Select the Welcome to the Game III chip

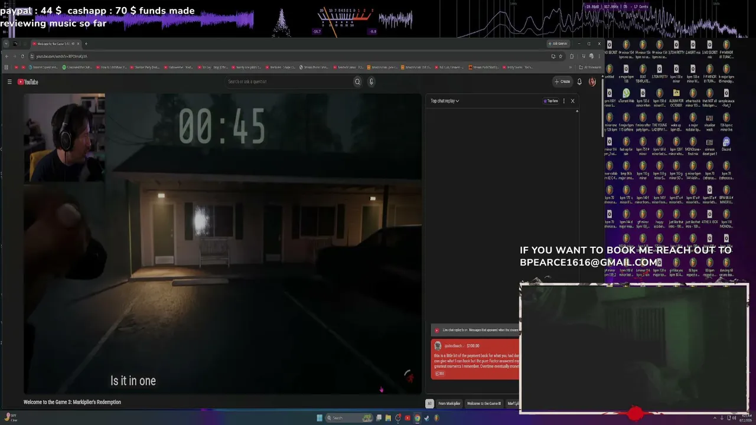484,404
